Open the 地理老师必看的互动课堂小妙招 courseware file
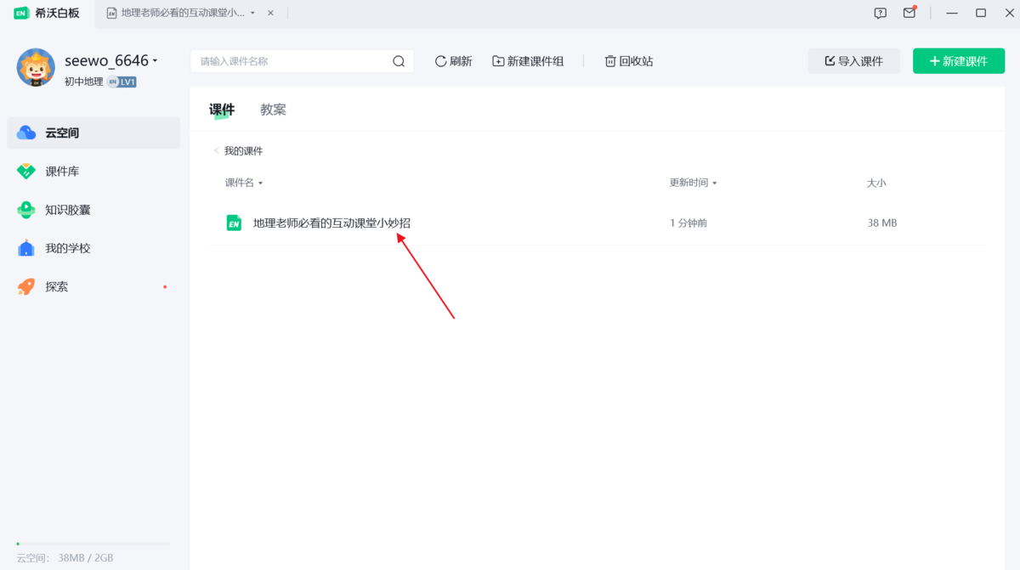Screen dimensions: 1020x570 [x=329, y=223]
